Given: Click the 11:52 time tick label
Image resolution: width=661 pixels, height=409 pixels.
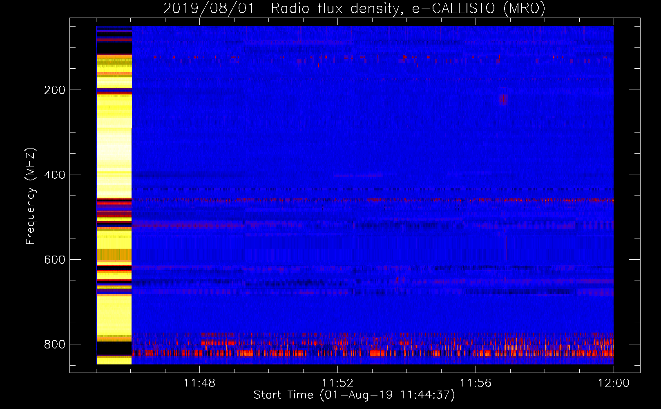Looking at the screenshot, I should pos(337,383).
